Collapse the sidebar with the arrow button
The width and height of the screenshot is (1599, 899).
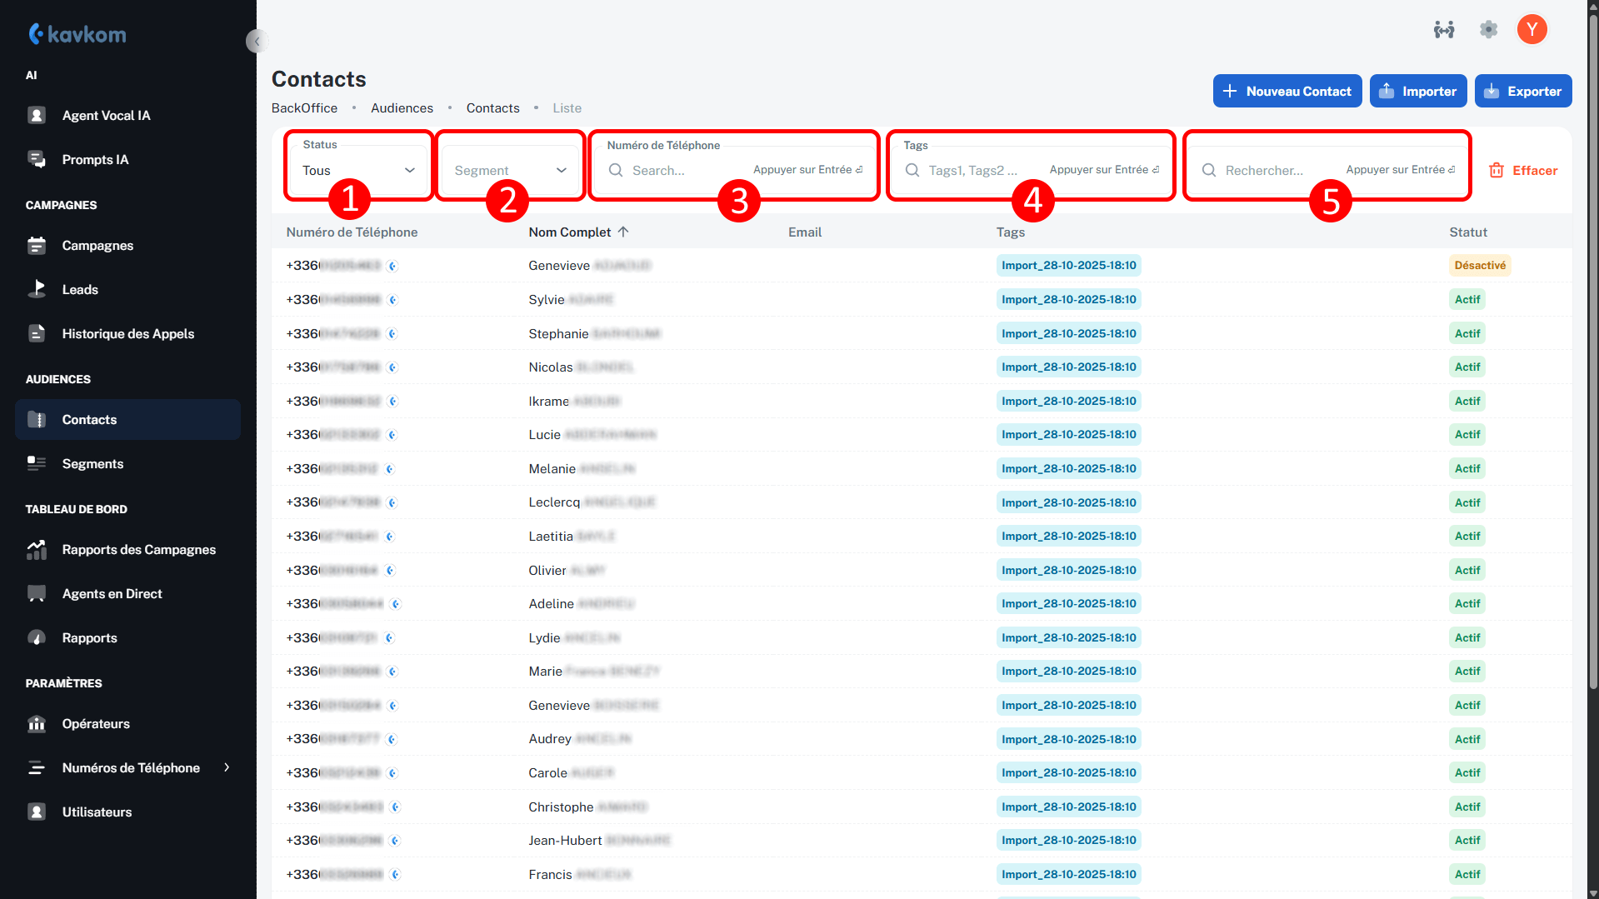coord(257,41)
